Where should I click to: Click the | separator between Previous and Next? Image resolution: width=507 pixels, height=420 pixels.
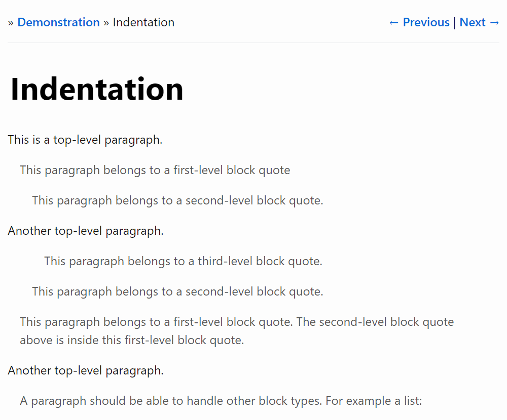(x=454, y=22)
